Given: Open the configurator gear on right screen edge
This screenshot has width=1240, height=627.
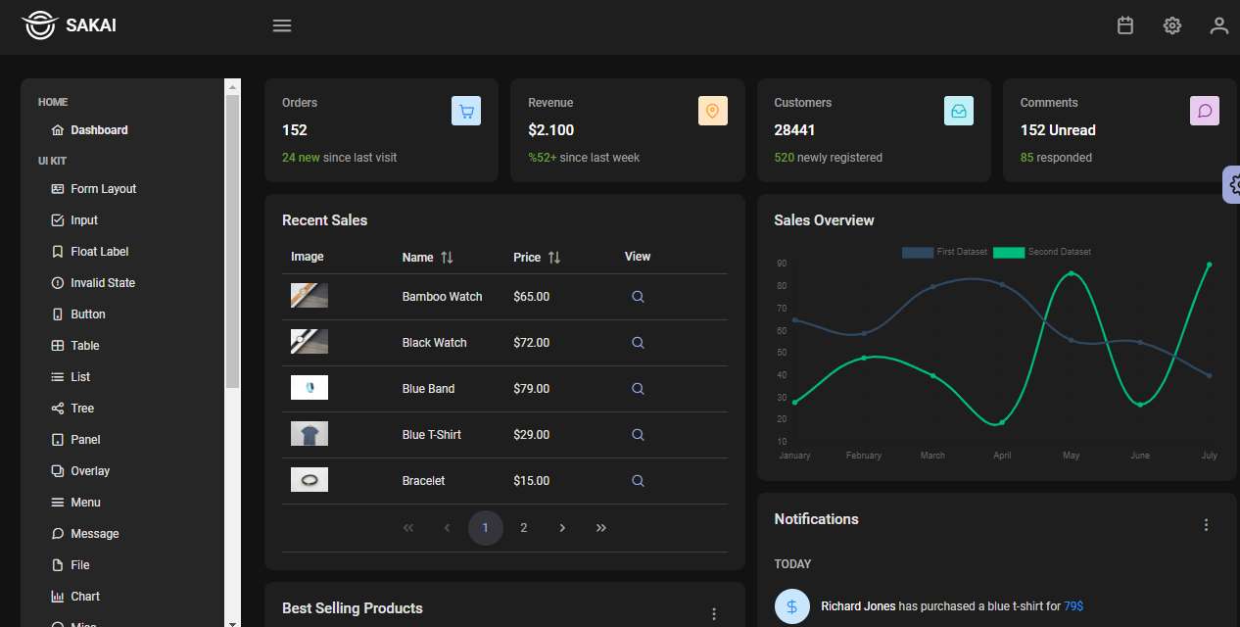Looking at the screenshot, I should (x=1233, y=184).
